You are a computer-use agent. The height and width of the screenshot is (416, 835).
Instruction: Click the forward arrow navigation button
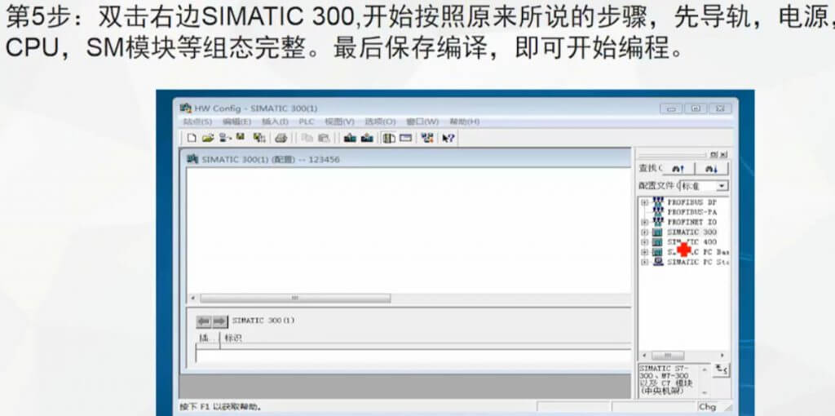(x=220, y=321)
